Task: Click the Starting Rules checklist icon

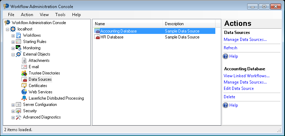Action: click(x=19, y=42)
